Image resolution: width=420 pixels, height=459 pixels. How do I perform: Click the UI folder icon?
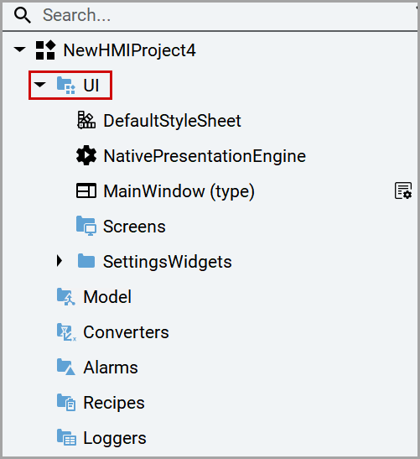pos(65,86)
